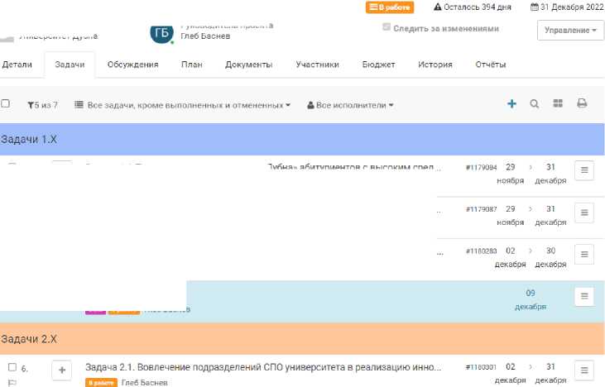Open the Бюджет tab

378,64
